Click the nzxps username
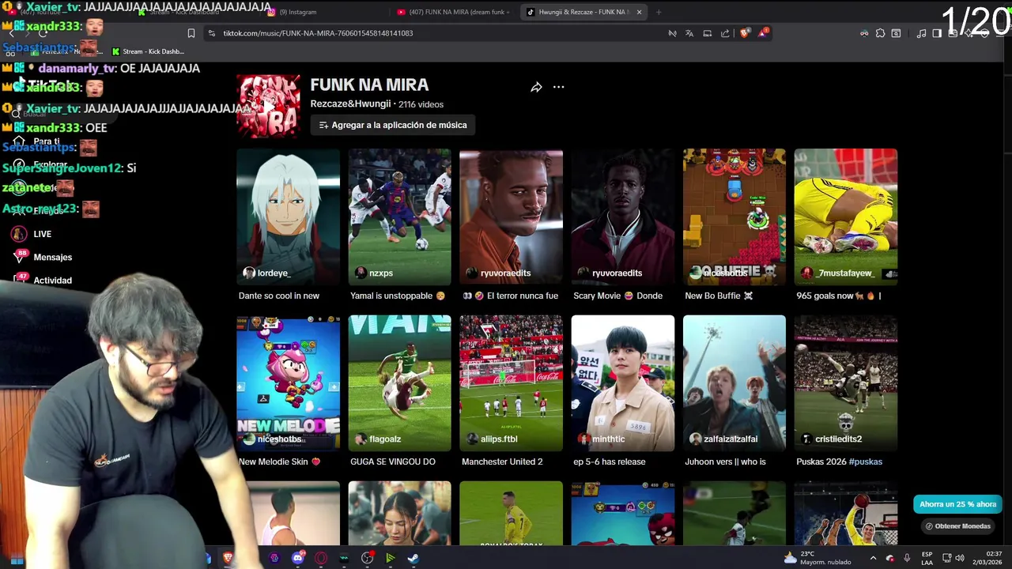The width and height of the screenshot is (1012, 569). tap(381, 273)
